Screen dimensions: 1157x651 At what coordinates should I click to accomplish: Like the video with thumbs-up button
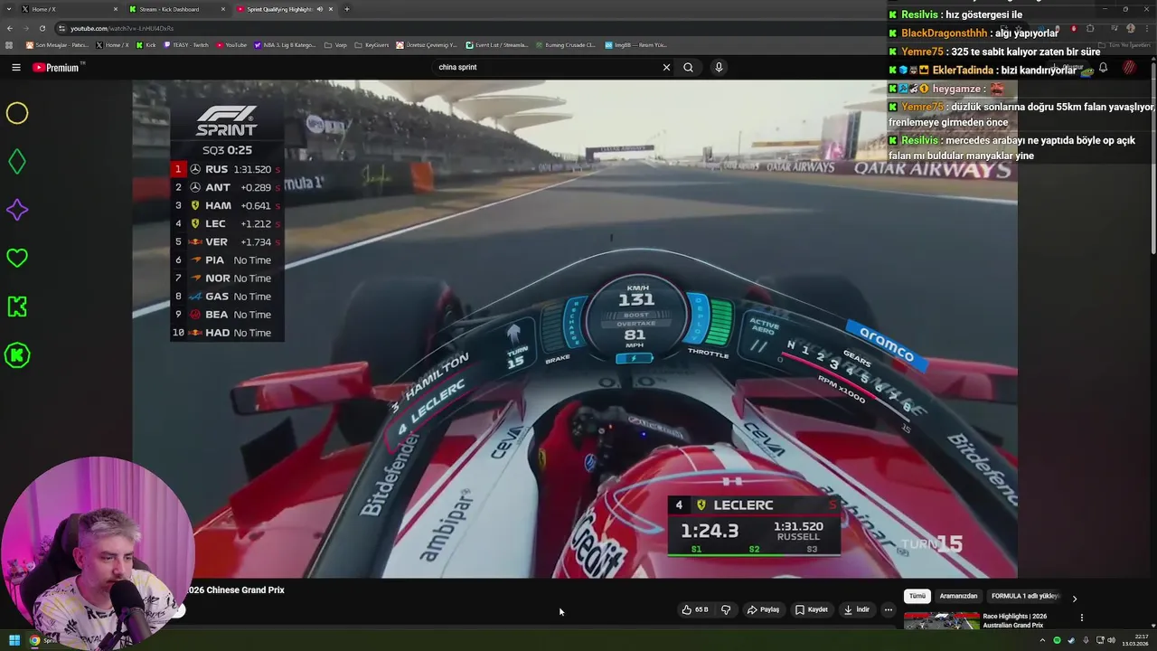(695, 609)
